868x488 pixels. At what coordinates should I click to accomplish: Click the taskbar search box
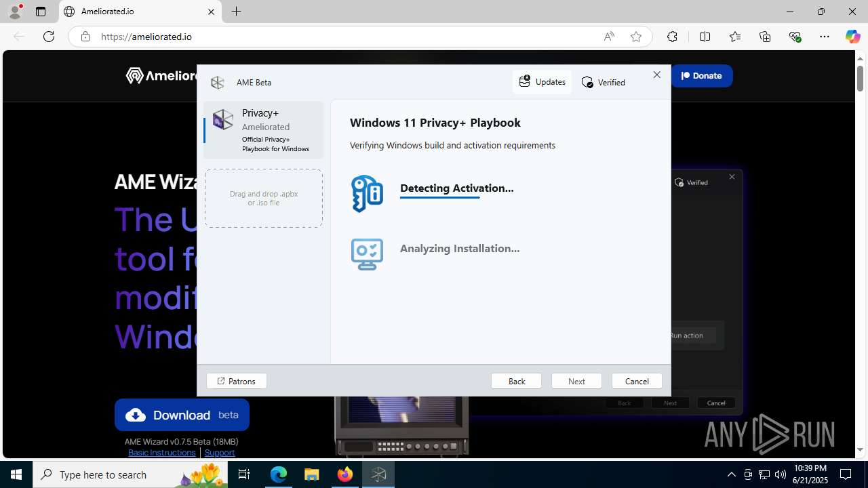click(x=131, y=474)
